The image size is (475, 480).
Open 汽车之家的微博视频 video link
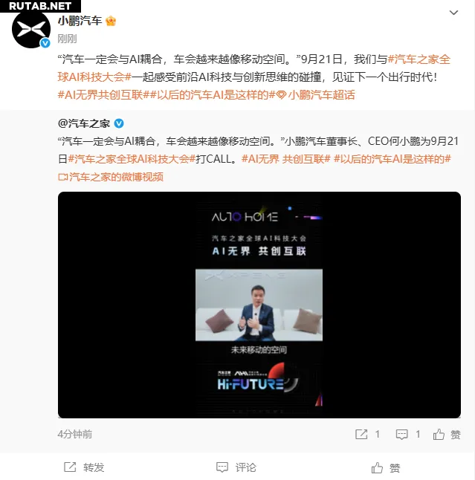click(x=111, y=177)
